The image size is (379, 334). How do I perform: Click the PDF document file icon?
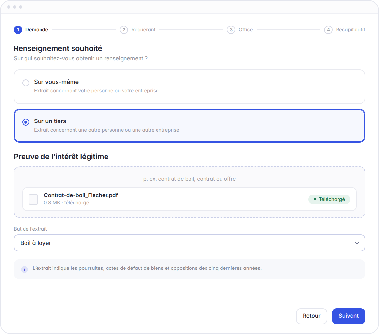[x=33, y=199]
